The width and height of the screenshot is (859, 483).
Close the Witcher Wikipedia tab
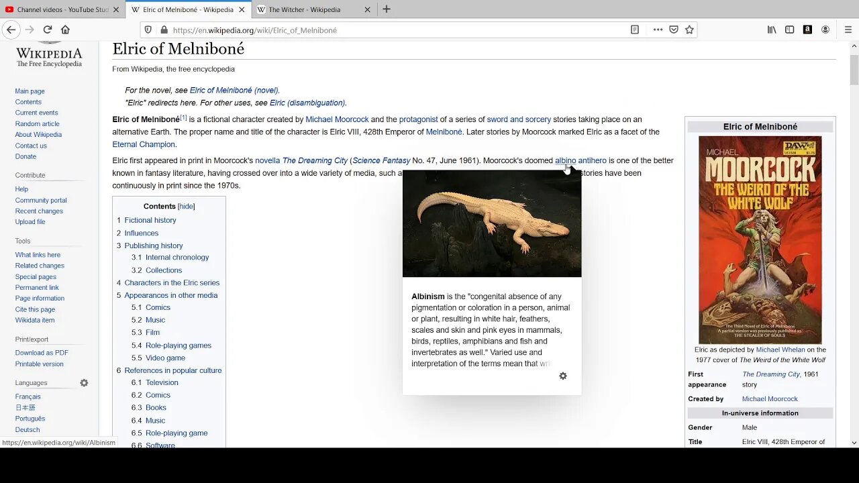(x=367, y=9)
